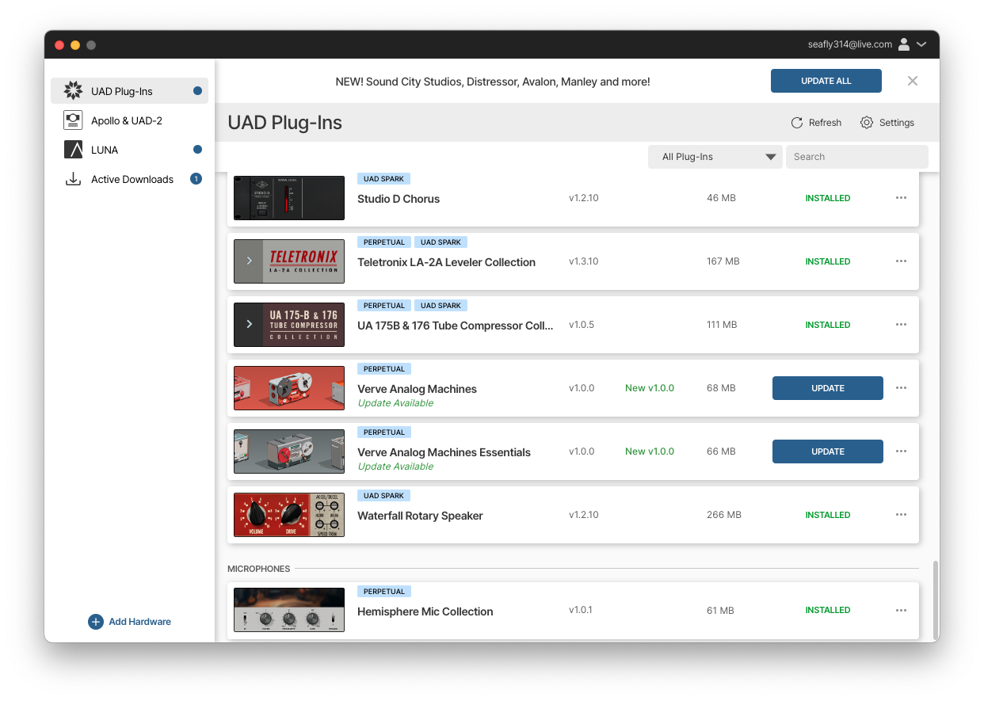Image resolution: width=984 pixels, height=701 pixels.
Task: Click the Waterfall Rotary Speaker title
Action: click(420, 516)
